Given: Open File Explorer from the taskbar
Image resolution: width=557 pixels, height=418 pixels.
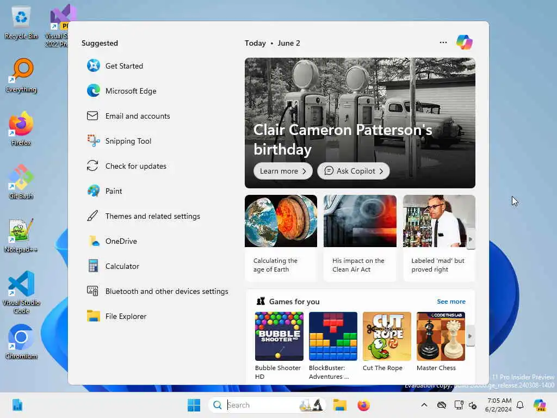Looking at the screenshot, I should (339, 405).
